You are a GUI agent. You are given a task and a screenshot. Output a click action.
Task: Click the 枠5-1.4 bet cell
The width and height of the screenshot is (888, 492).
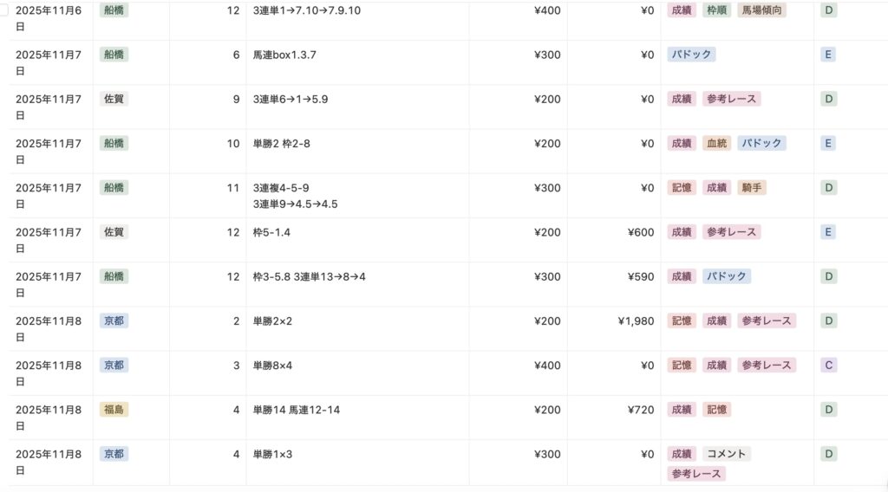click(272, 231)
